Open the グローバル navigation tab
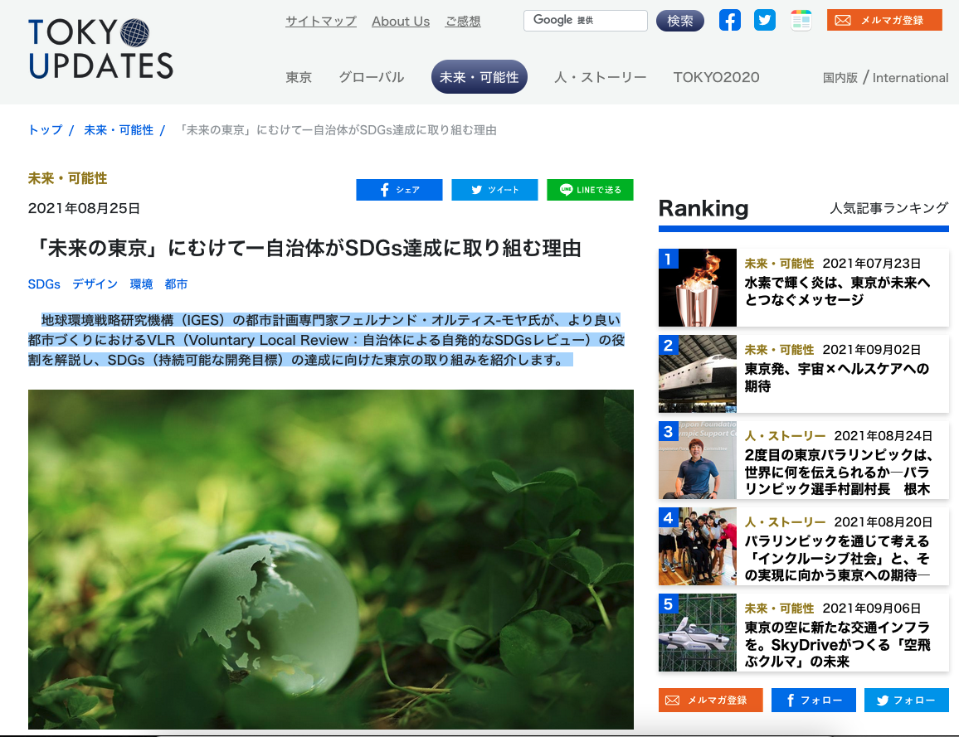Screen dimensions: 959x737 point(372,78)
